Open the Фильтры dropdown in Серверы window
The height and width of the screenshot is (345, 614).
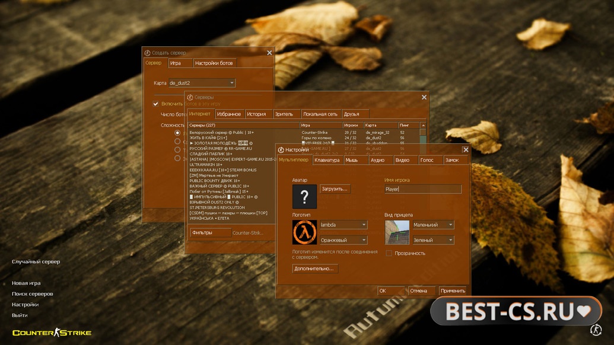pos(211,233)
